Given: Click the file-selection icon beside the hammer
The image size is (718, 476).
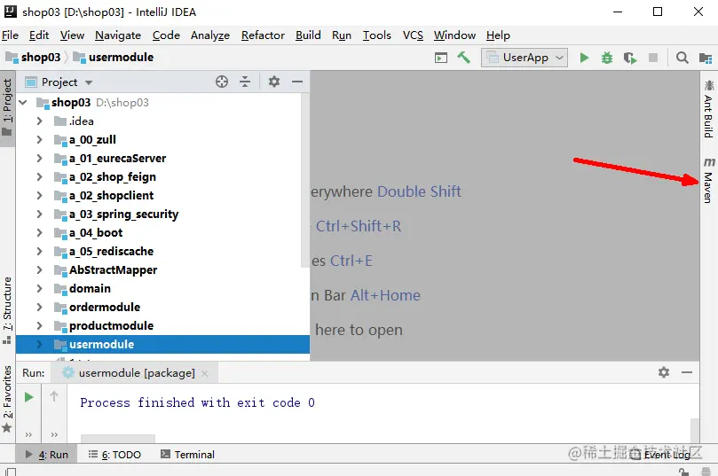Looking at the screenshot, I should [441, 59].
